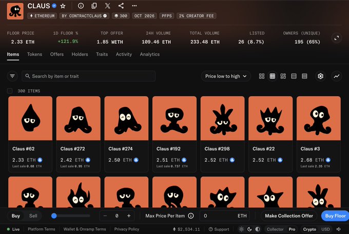This screenshot has height=234, width=349.
Task: Open the X (Twitter) link icon
Action: click(x=107, y=6)
